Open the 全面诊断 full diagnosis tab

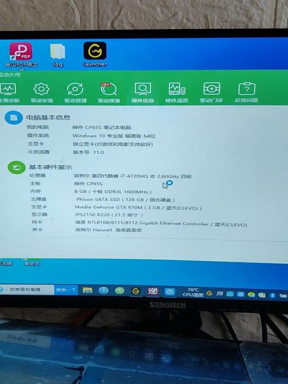coord(9,93)
